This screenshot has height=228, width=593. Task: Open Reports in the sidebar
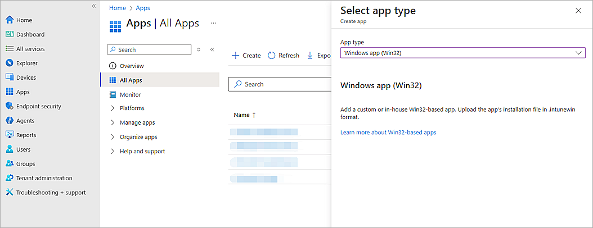(21, 135)
